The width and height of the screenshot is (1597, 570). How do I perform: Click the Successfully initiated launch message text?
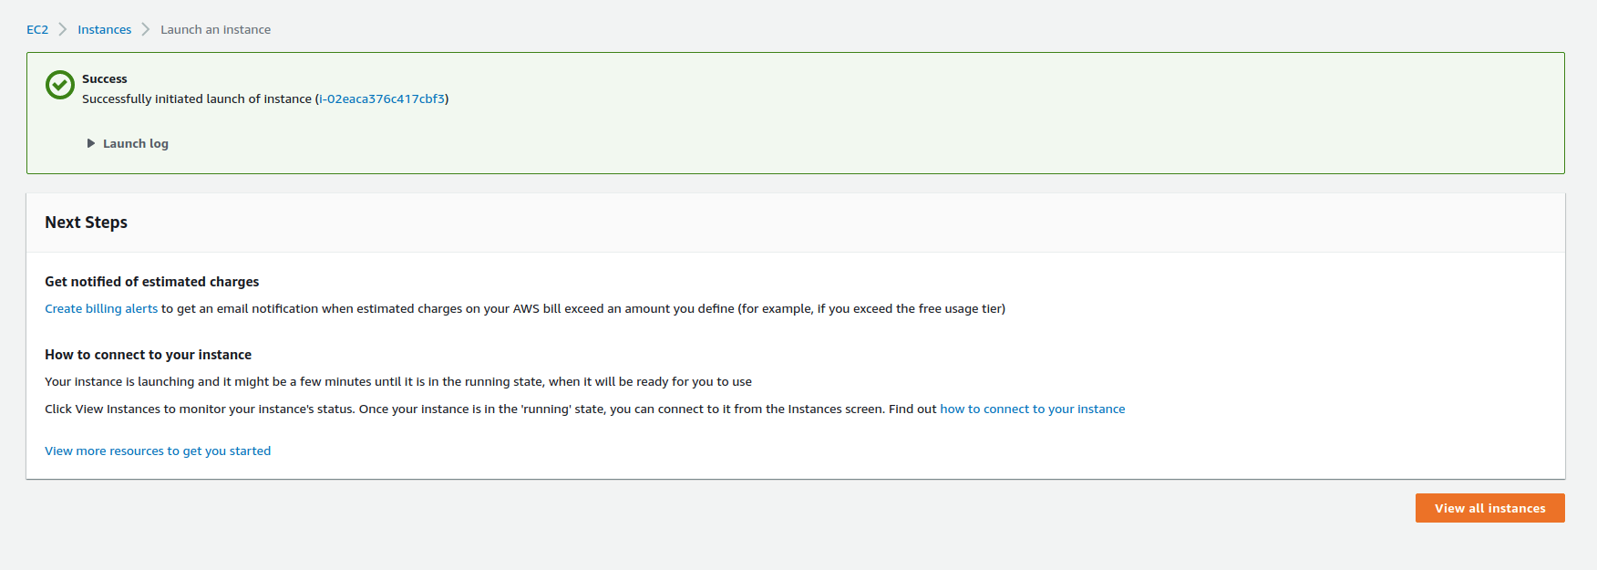(x=197, y=98)
